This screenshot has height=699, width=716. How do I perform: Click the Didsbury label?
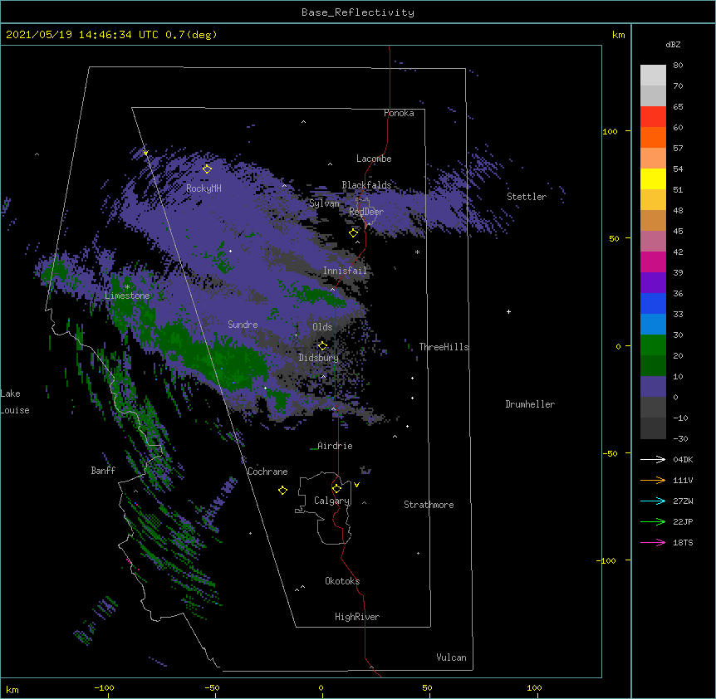pyautogui.click(x=319, y=358)
